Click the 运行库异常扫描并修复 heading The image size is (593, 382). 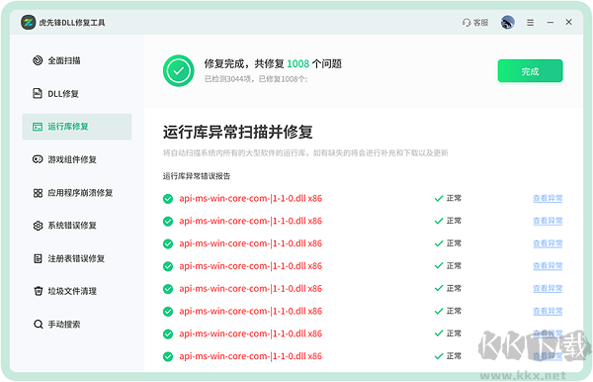[238, 133]
